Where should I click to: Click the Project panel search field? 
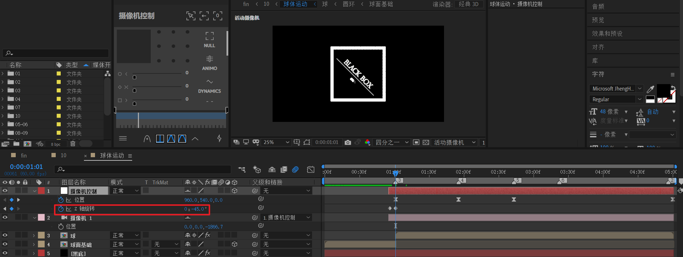click(x=56, y=53)
